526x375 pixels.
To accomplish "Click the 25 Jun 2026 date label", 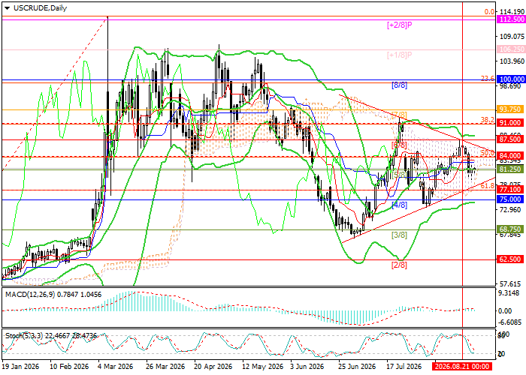I will pyautogui.click(x=357, y=366).
